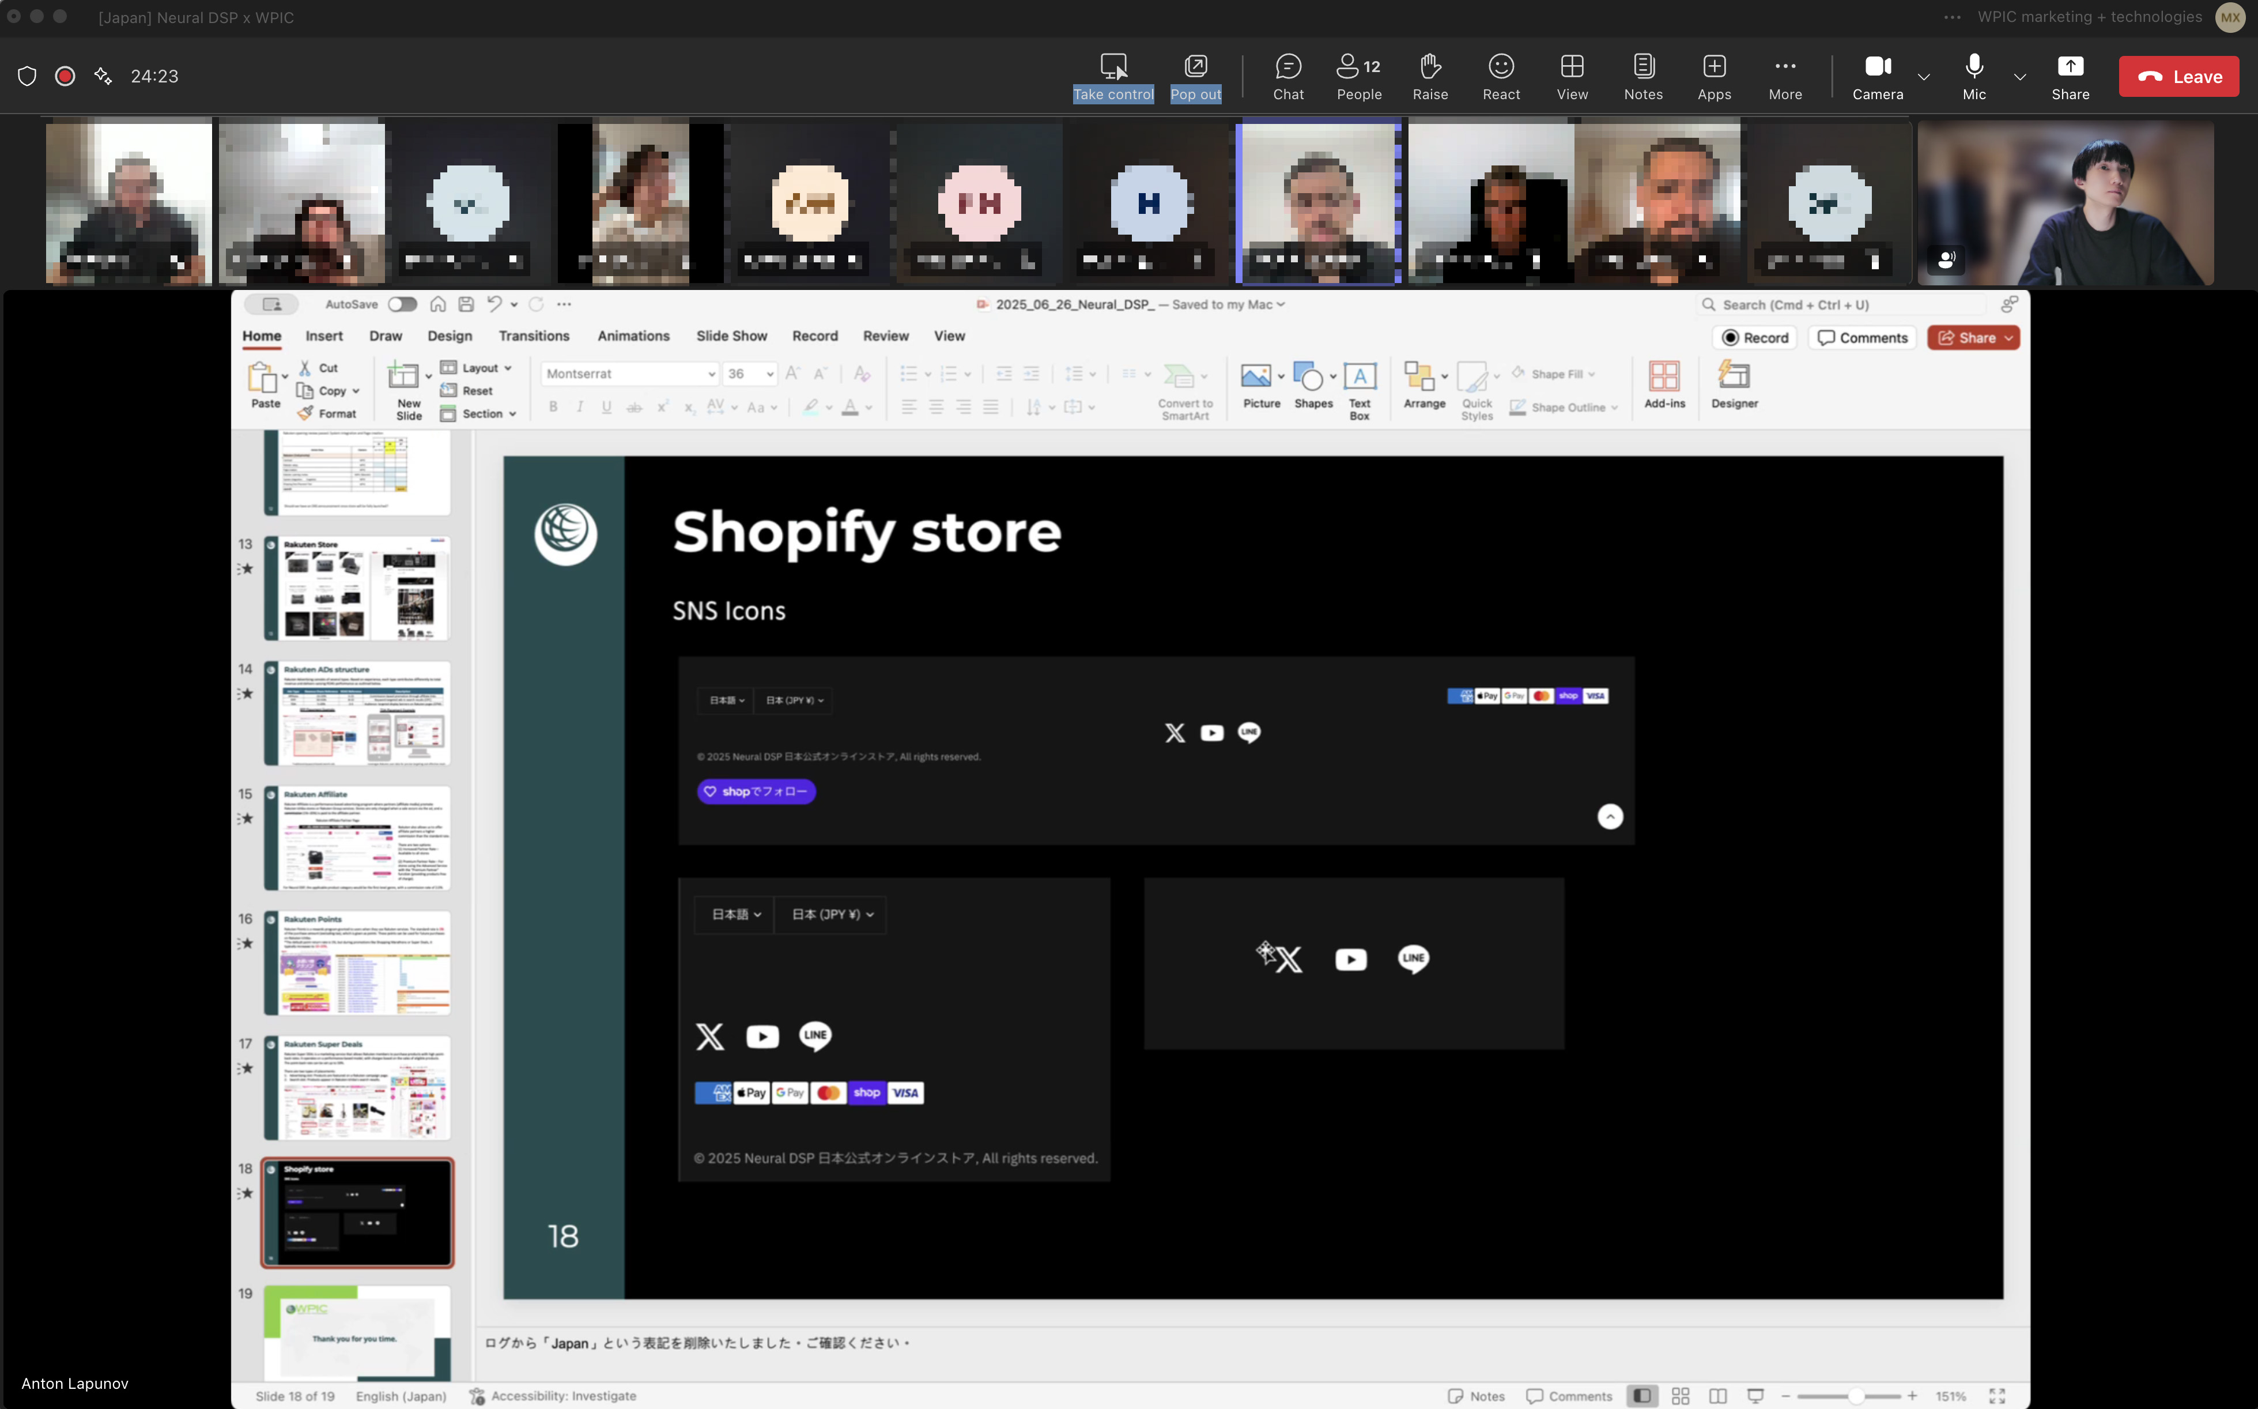The height and width of the screenshot is (1409, 2258).
Task: Click the red PowerPoint Share button
Action: [1974, 337]
